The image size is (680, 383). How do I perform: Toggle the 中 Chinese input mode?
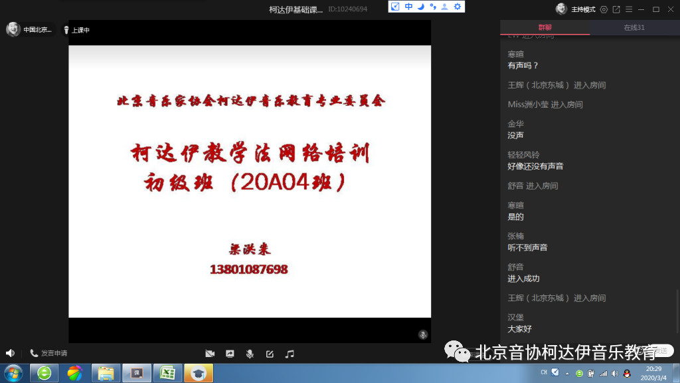tap(408, 7)
